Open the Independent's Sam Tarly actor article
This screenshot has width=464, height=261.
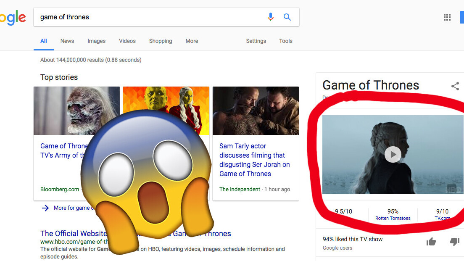point(253,160)
